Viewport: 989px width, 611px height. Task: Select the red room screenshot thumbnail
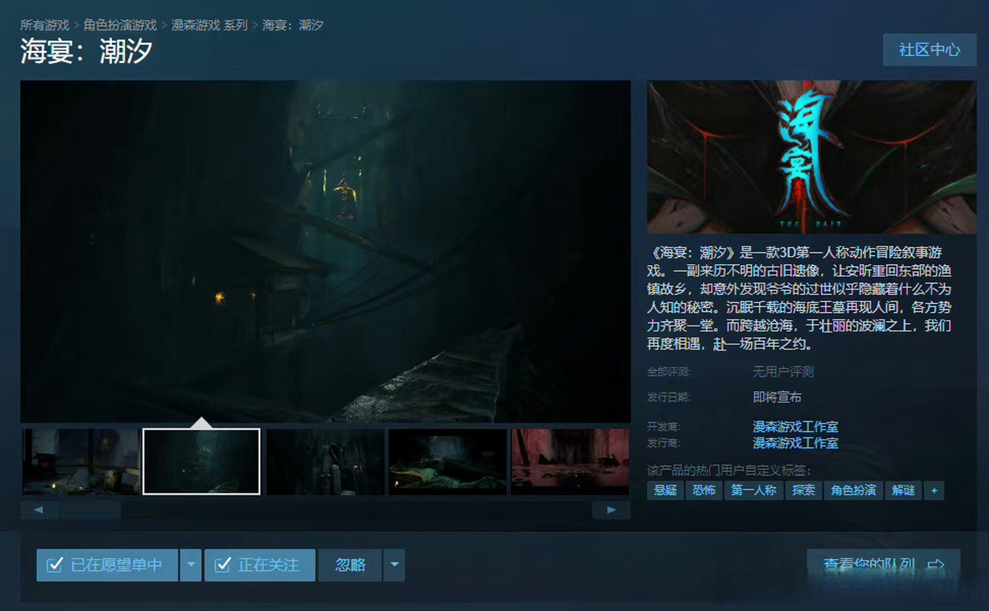tap(570, 461)
